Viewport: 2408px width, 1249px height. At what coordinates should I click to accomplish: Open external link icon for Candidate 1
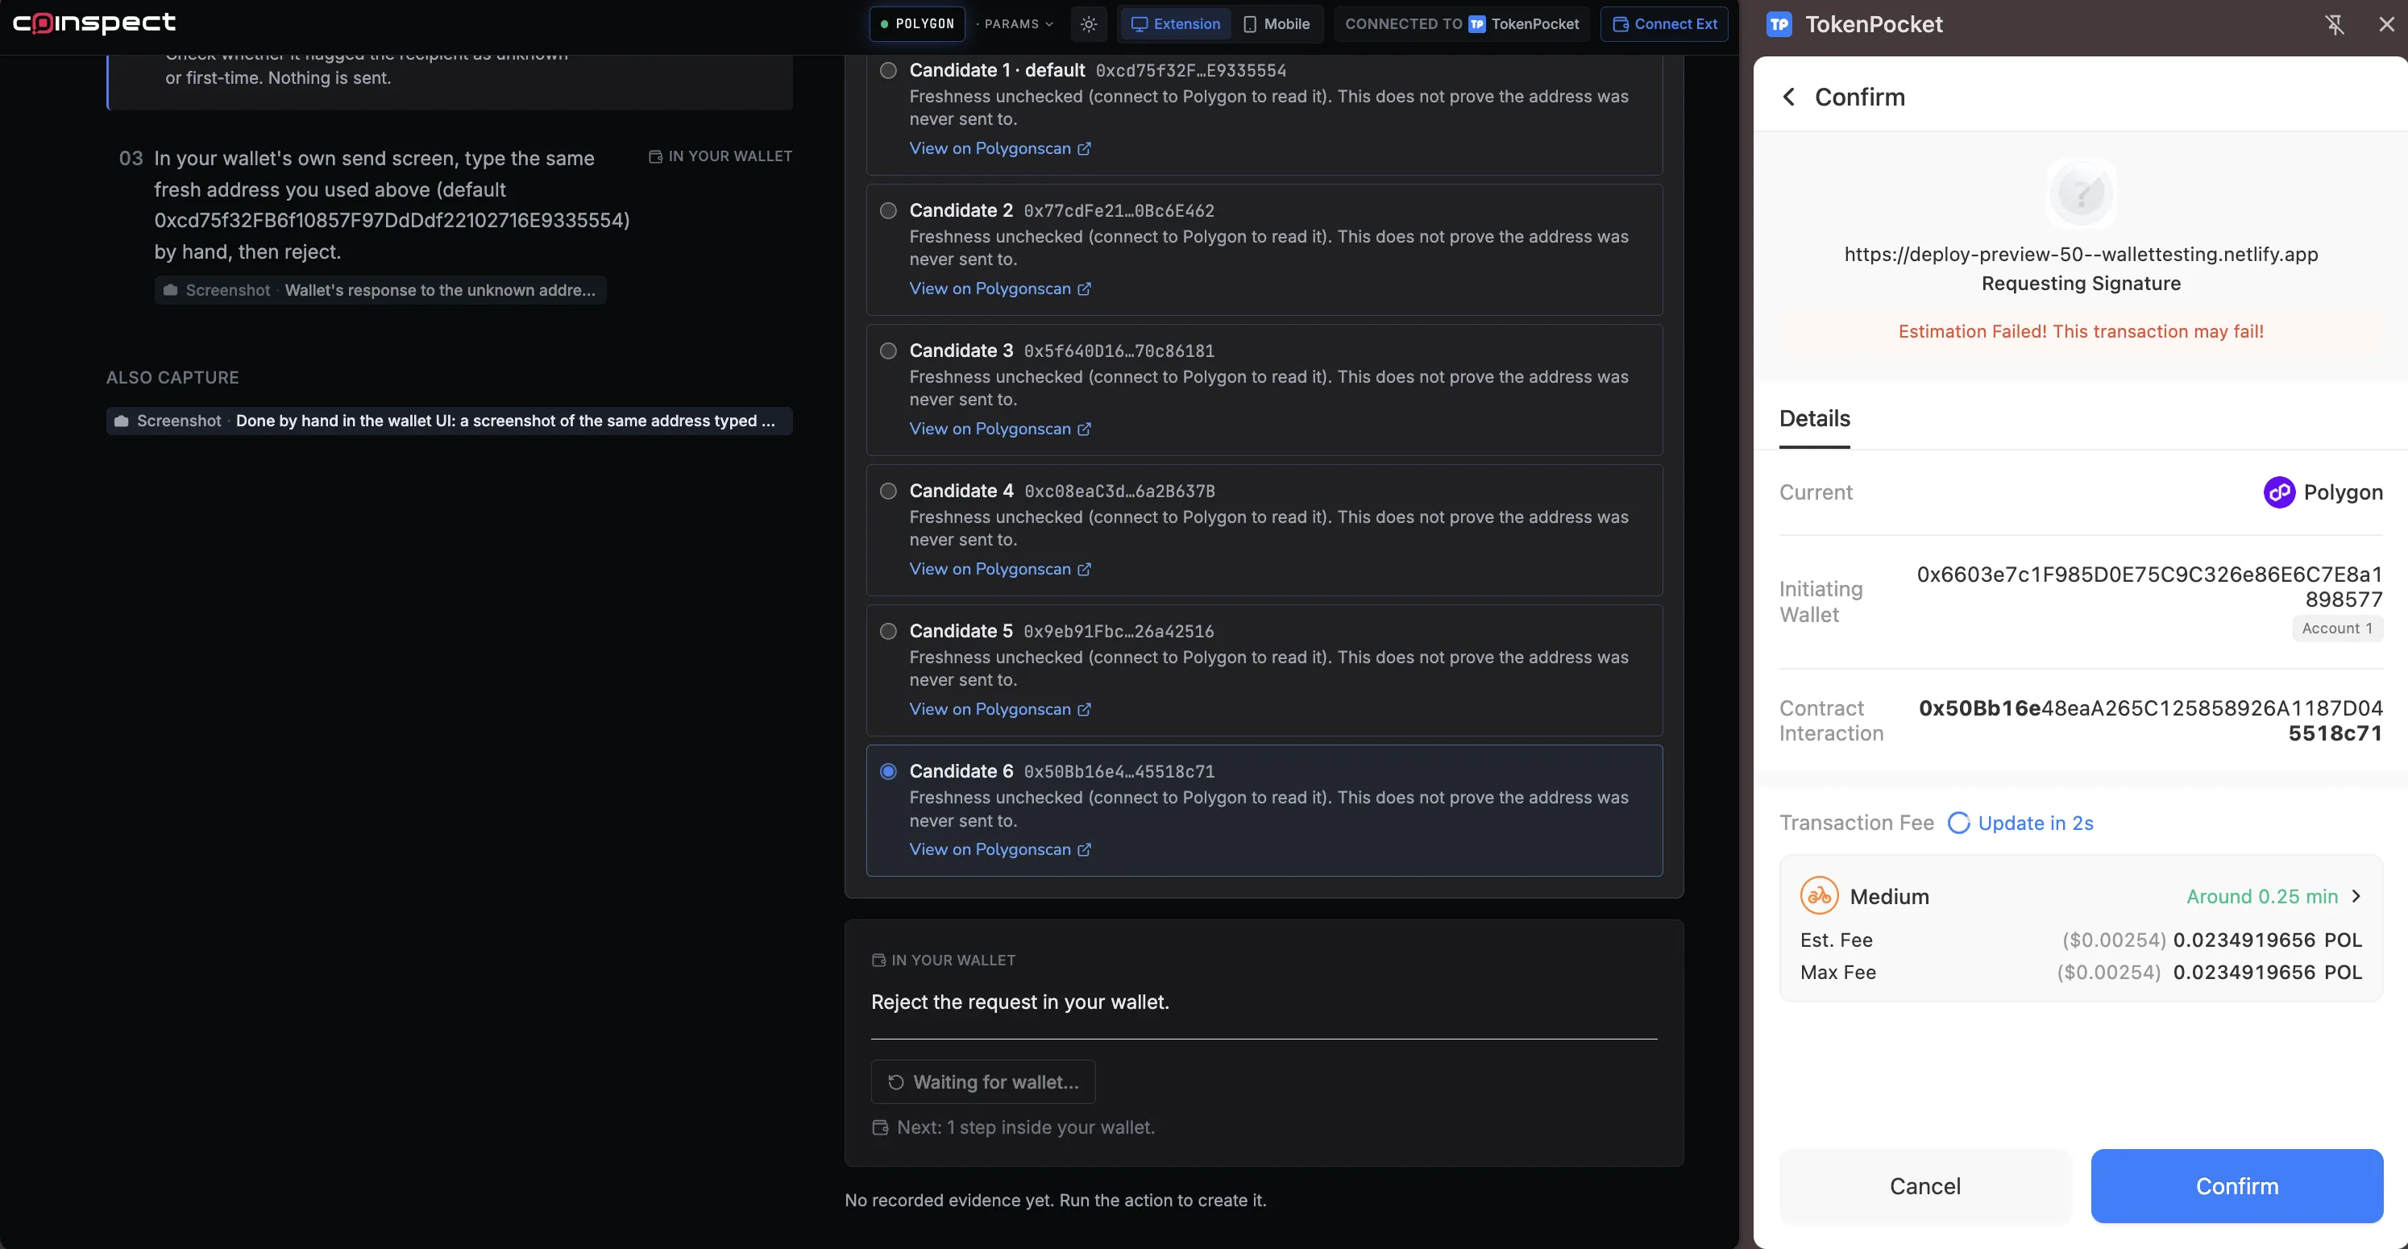pos(1085,148)
